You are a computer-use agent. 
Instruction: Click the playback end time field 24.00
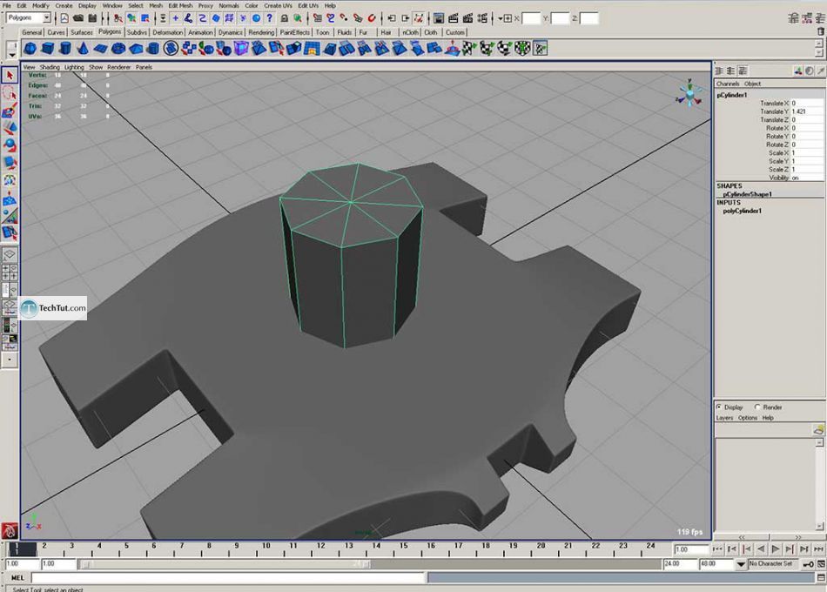click(679, 564)
